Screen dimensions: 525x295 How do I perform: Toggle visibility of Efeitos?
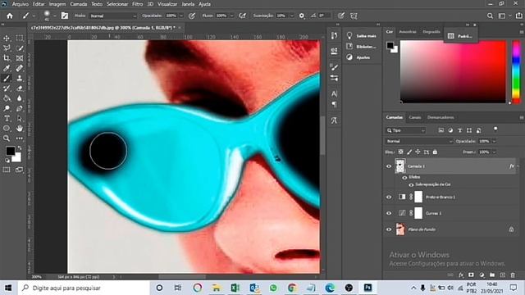[404, 177]
